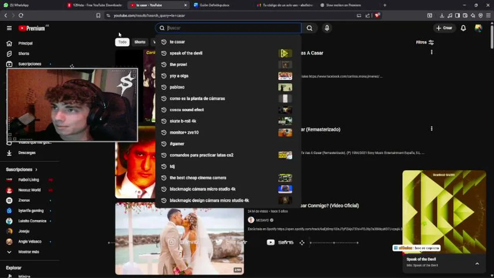Image resolution: width=494 pixels, height=278 pixels.
Task: Open the VPN shield icon in toolbar
Action: tap(480, 15)
